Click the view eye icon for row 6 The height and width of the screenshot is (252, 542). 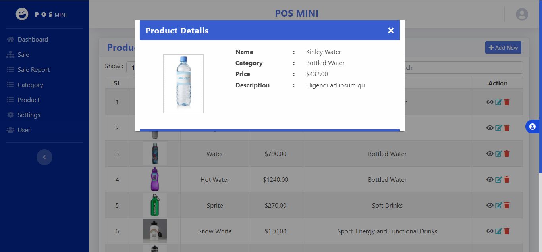click(x=490, y=231)
